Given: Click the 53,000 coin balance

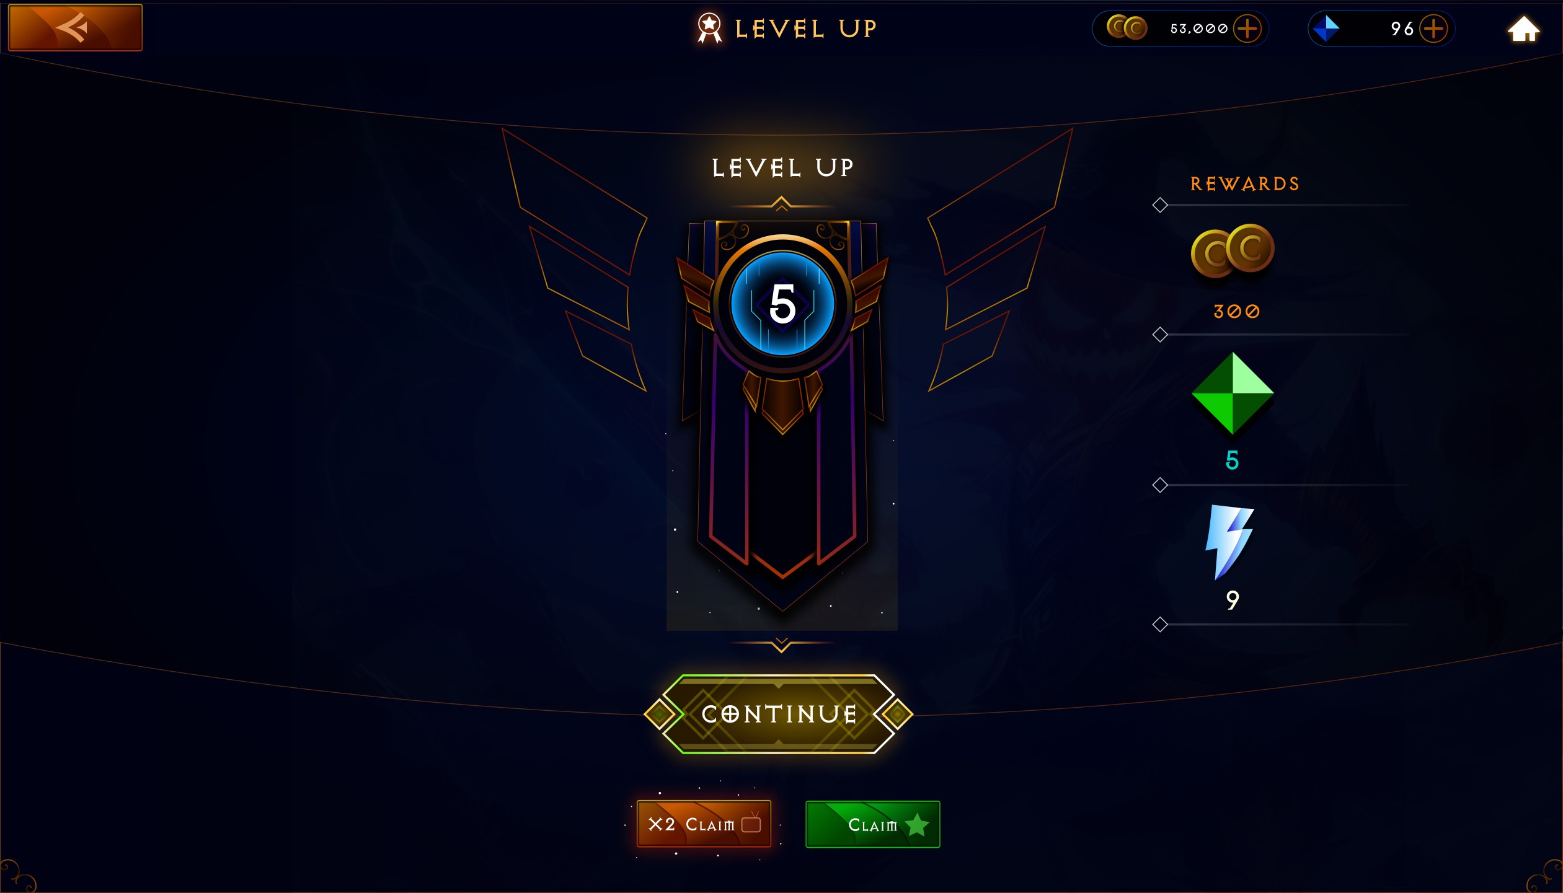Looking at the screenshot, I should [1198, 29].
